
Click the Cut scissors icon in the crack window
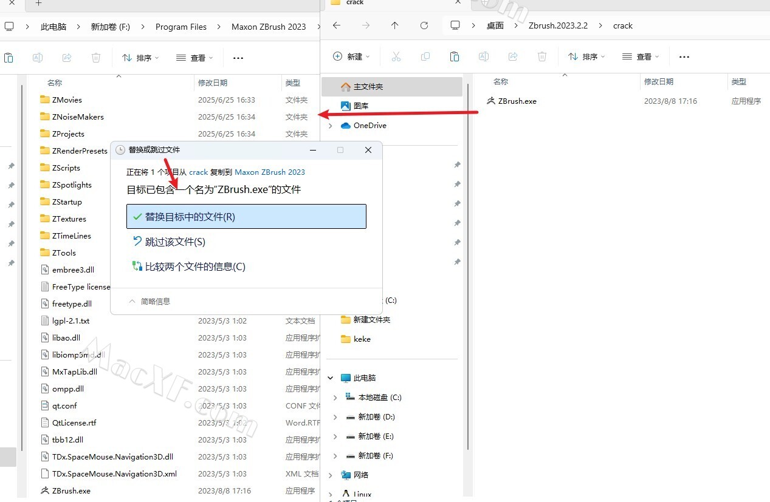click(396, 56)
